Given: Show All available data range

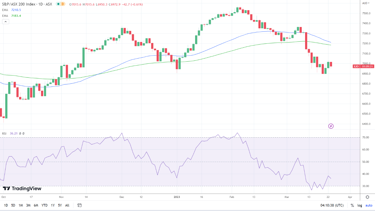Looking at the screenshot, I should tap(67, 205).
